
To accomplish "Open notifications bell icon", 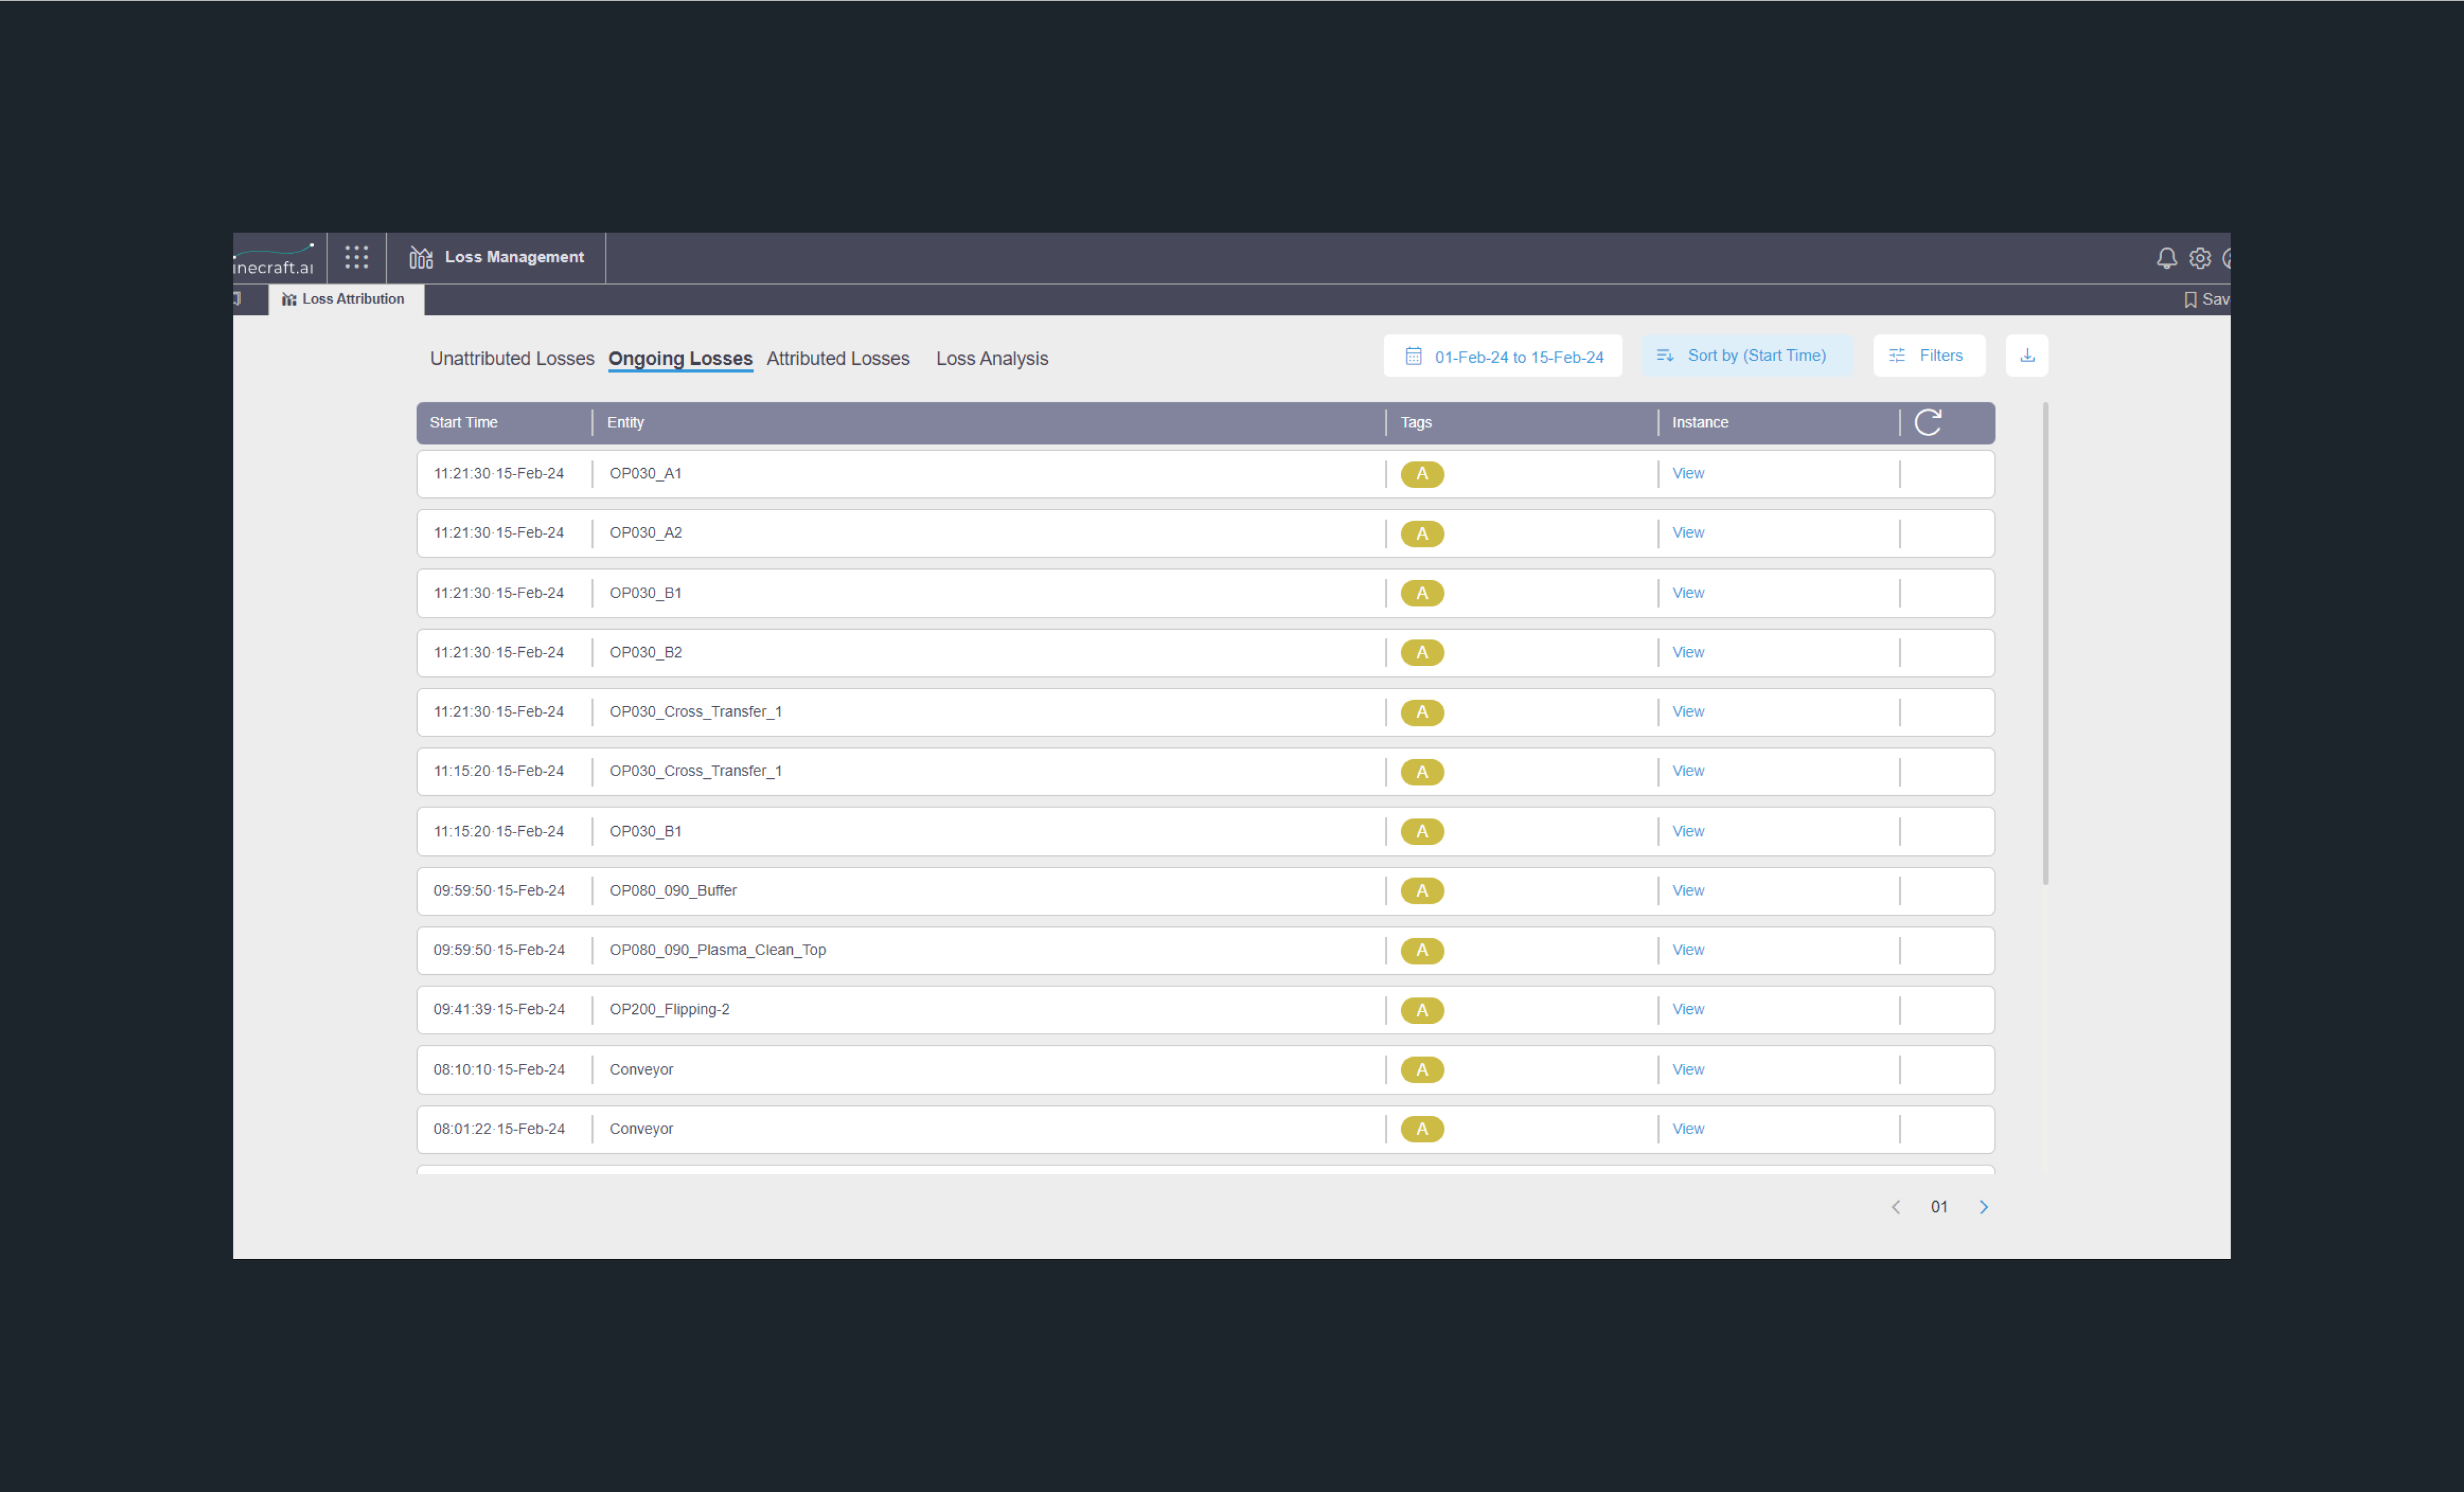I will pyautogui.click(x=2166, y=258).
